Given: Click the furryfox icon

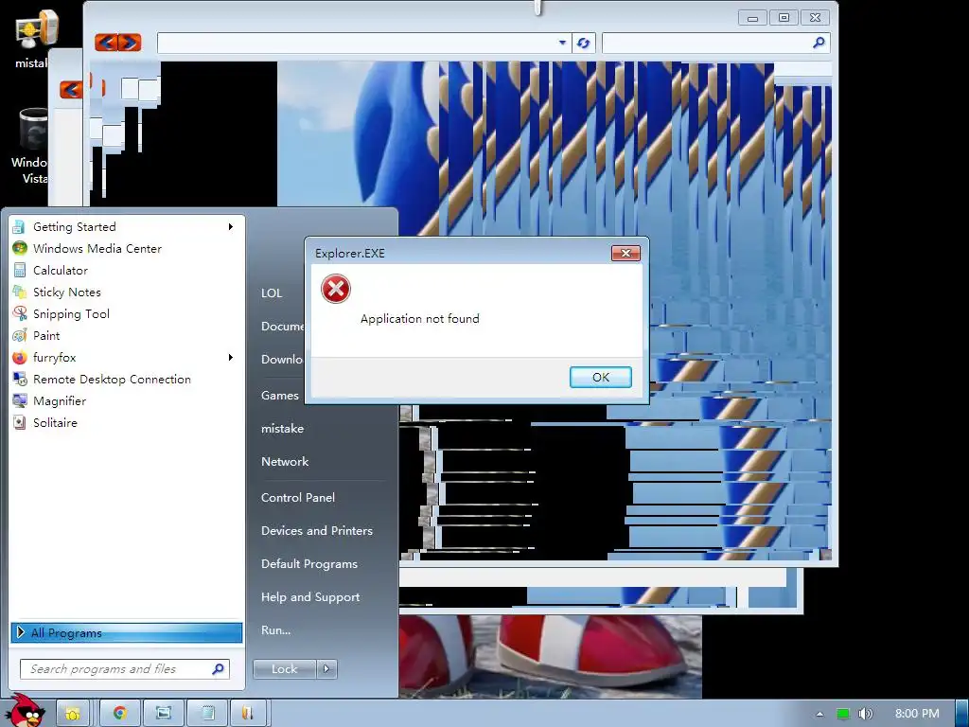Looking at the screenshot, I should point(20,357).
